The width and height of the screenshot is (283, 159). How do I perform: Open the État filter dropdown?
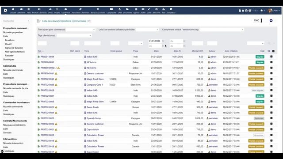[256, 43]
